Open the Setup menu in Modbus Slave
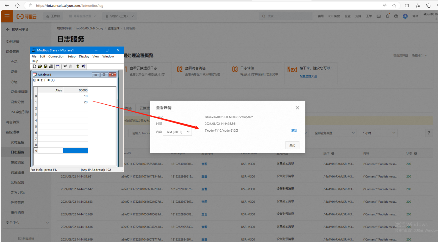Image resolution: width=438 pixels, height=242 pixels. 72,56
